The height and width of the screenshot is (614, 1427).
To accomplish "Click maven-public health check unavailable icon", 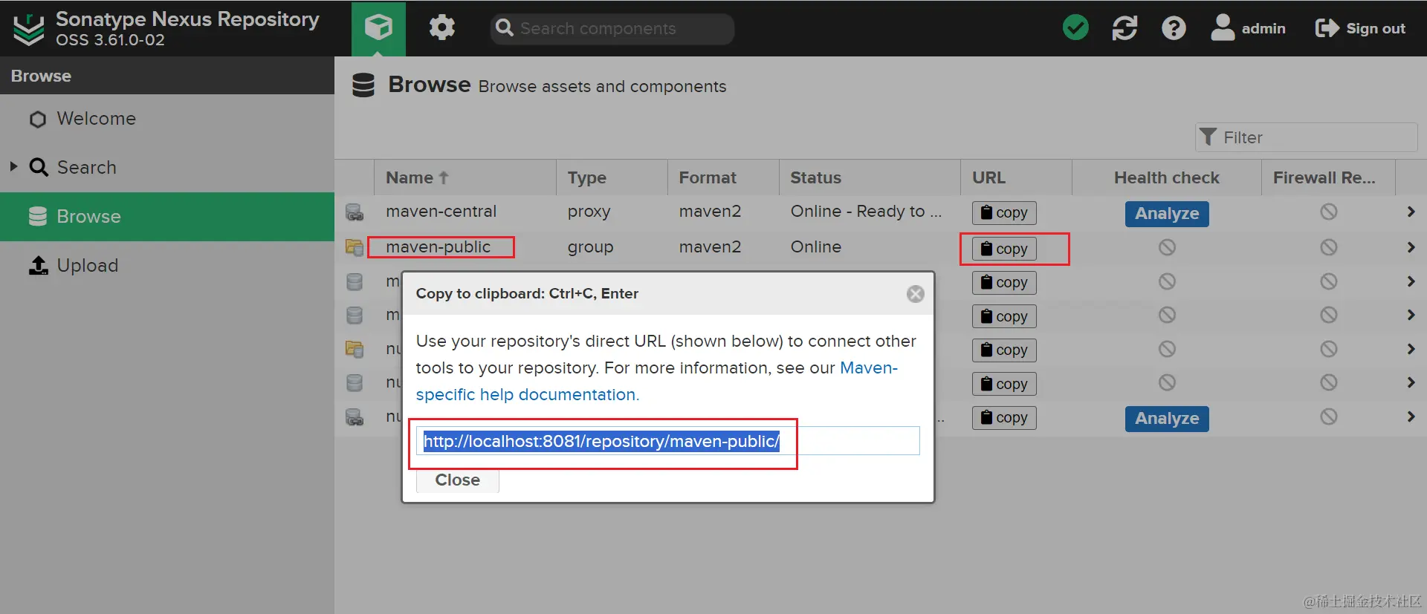I will (x=1167, y=247).
